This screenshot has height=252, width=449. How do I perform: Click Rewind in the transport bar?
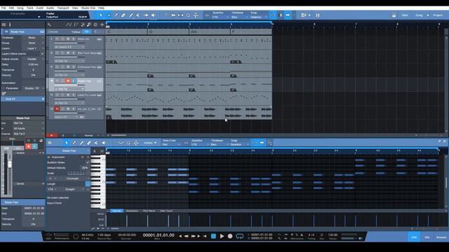click(x=187, y=237)
